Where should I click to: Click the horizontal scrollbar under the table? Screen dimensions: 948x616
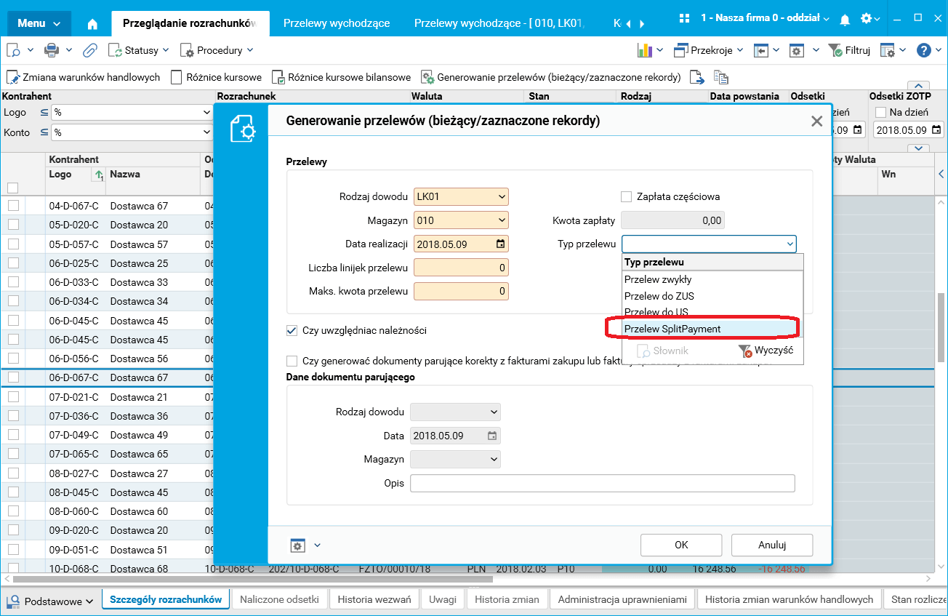pyautogui.click(x=254, y=579)
